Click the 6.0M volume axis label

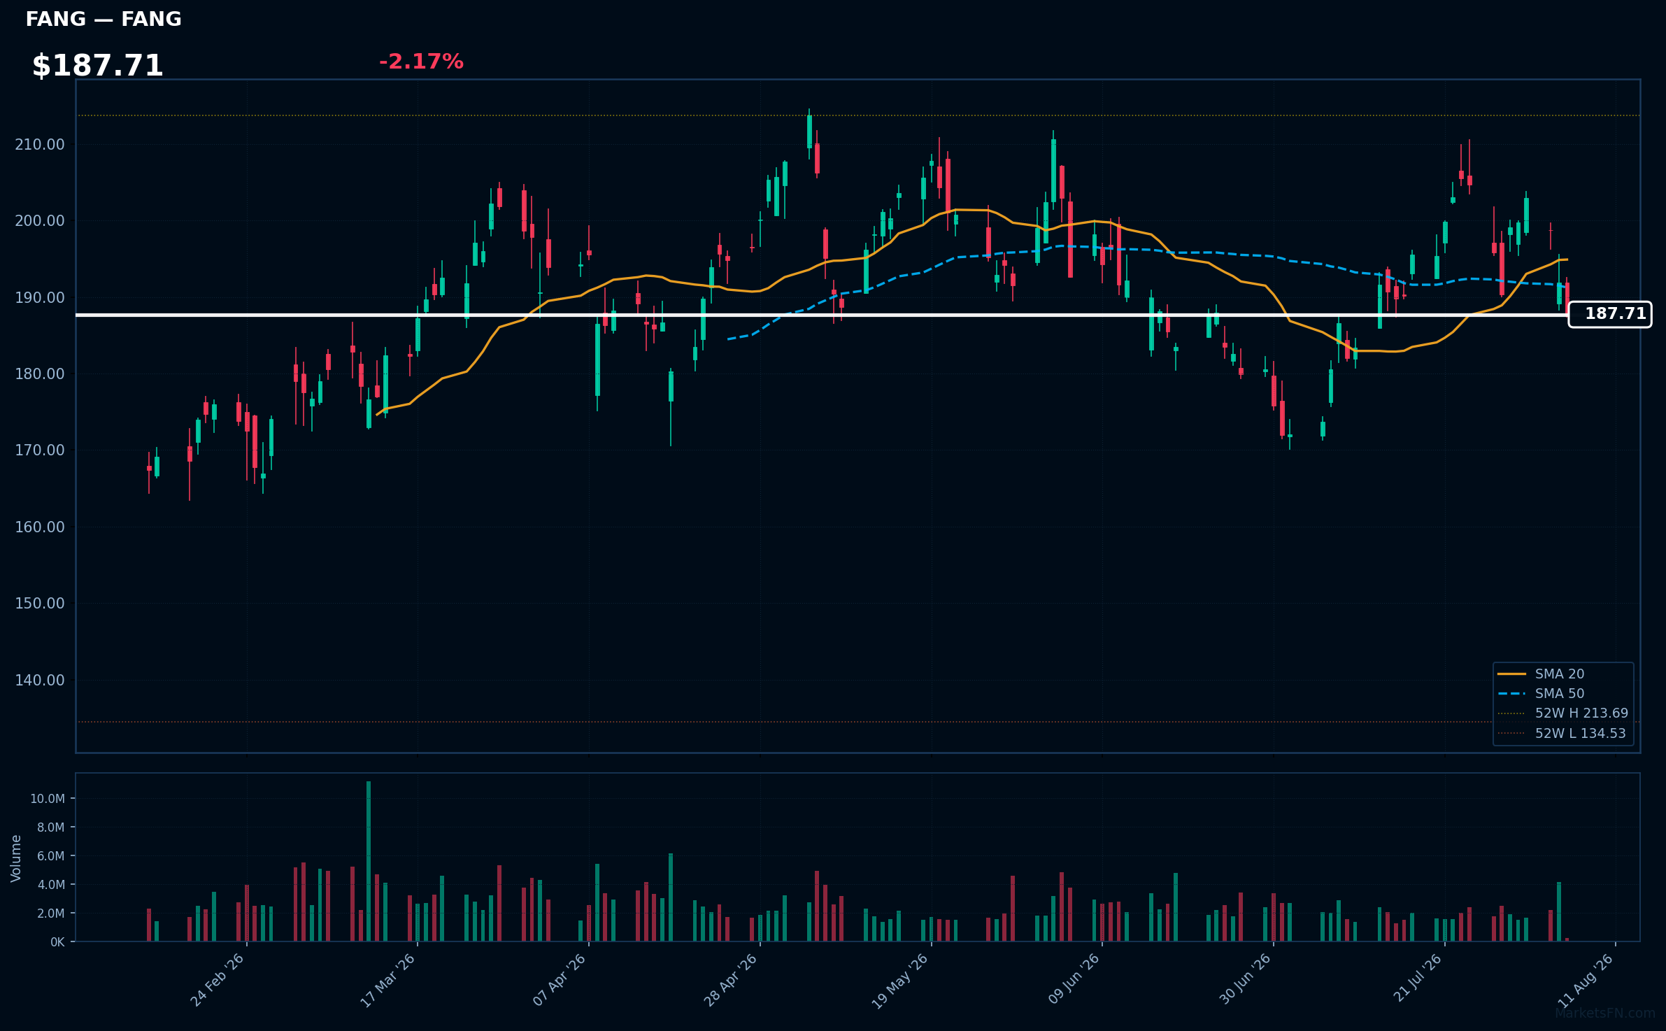50,856
